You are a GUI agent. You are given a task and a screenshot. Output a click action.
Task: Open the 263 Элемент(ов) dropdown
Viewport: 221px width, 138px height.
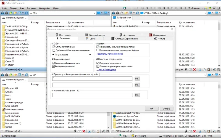point(134,131)
